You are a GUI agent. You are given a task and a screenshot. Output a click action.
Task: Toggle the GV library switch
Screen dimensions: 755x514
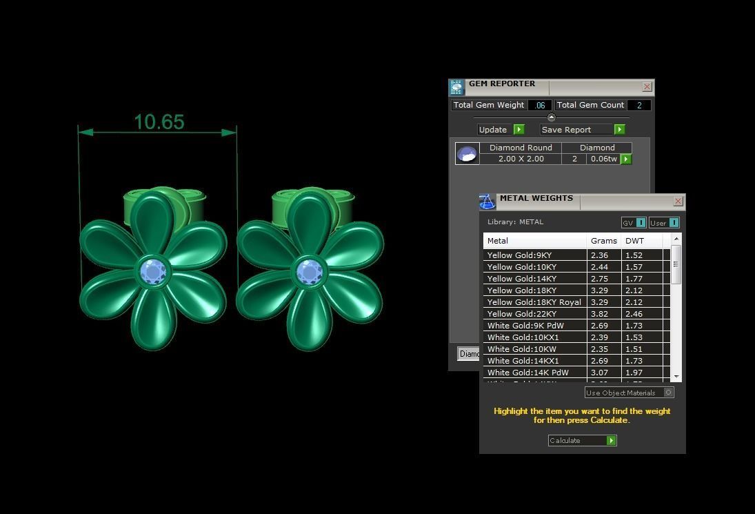click(634, 223)
